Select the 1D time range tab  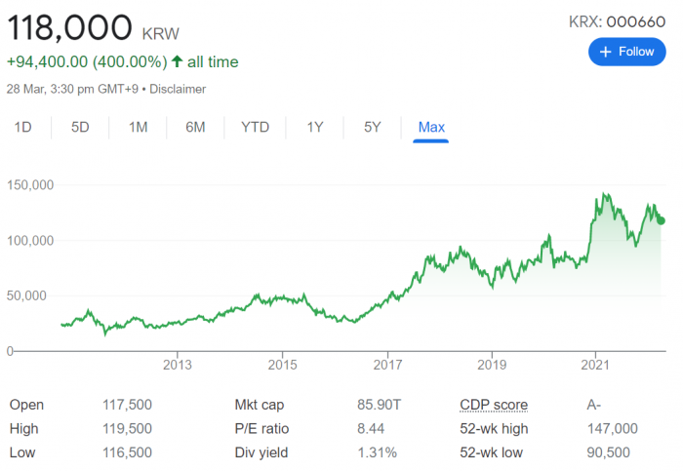click(22, 127)
